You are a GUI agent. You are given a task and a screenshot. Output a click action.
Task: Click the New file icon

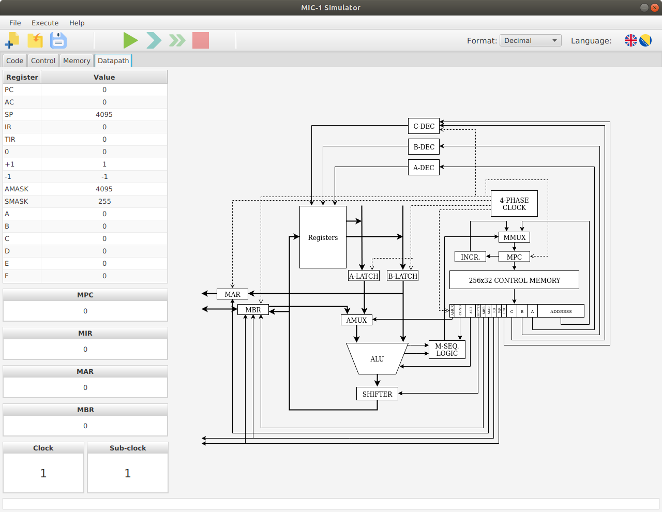pos(12,40)
